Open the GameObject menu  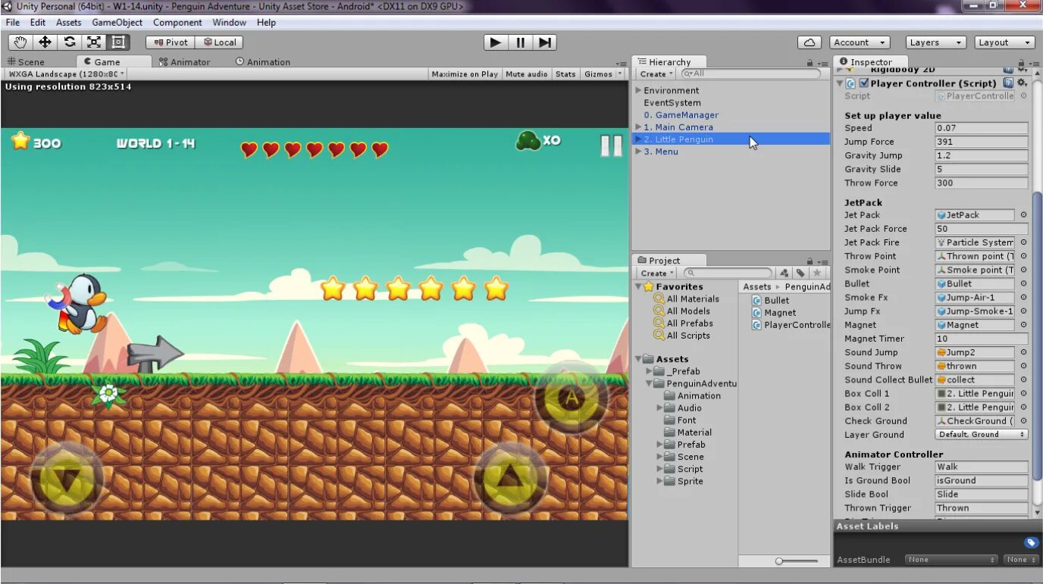click(x=117, y=23)
